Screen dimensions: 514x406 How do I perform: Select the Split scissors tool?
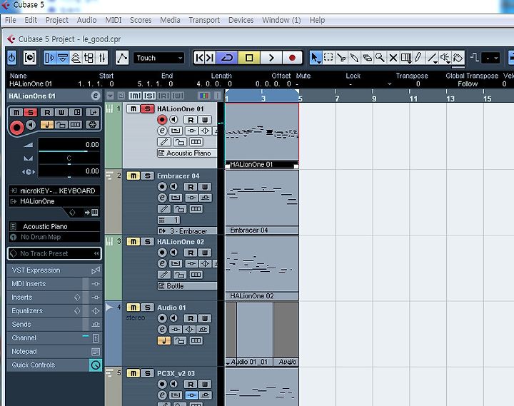tap(341, 58)
